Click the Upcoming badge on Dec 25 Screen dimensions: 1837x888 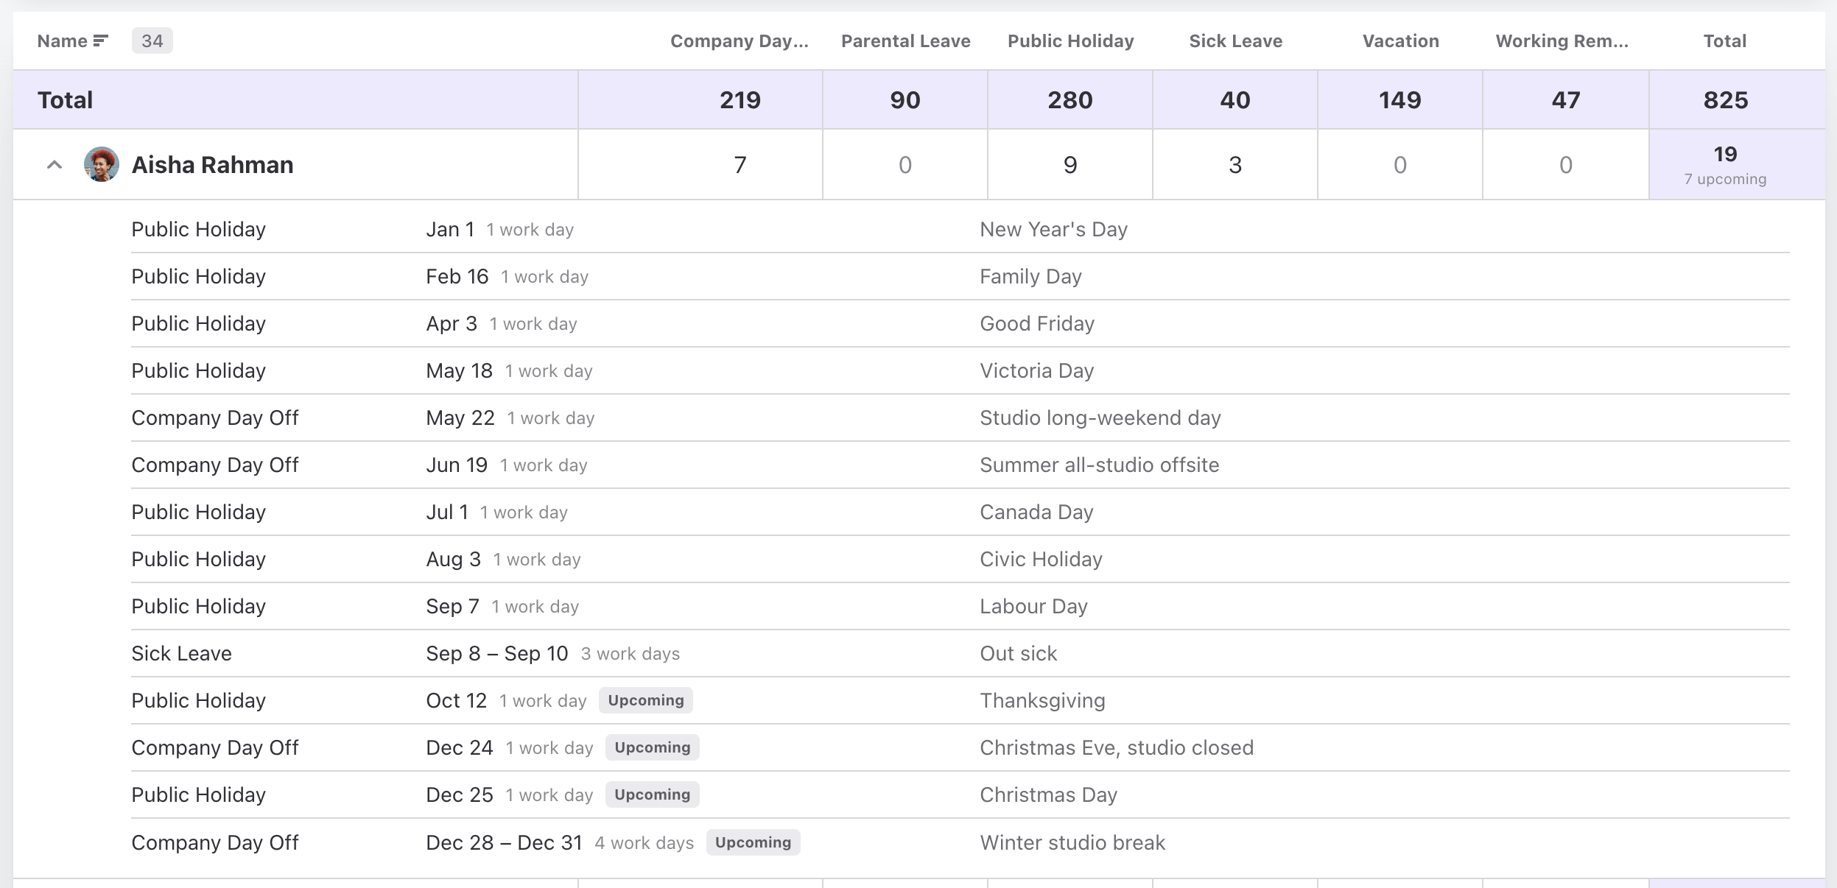tap(653, 794)
